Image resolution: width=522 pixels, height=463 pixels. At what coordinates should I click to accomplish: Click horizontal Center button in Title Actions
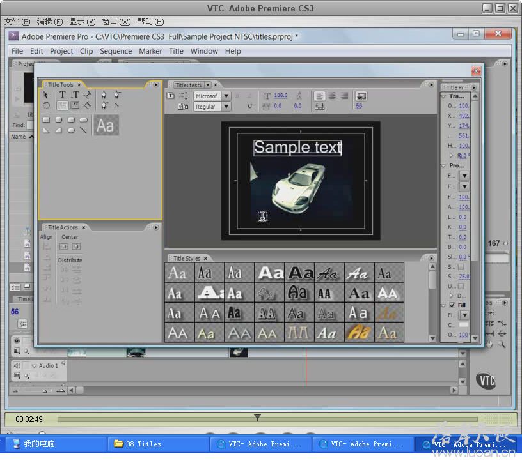tap(63, 247)
